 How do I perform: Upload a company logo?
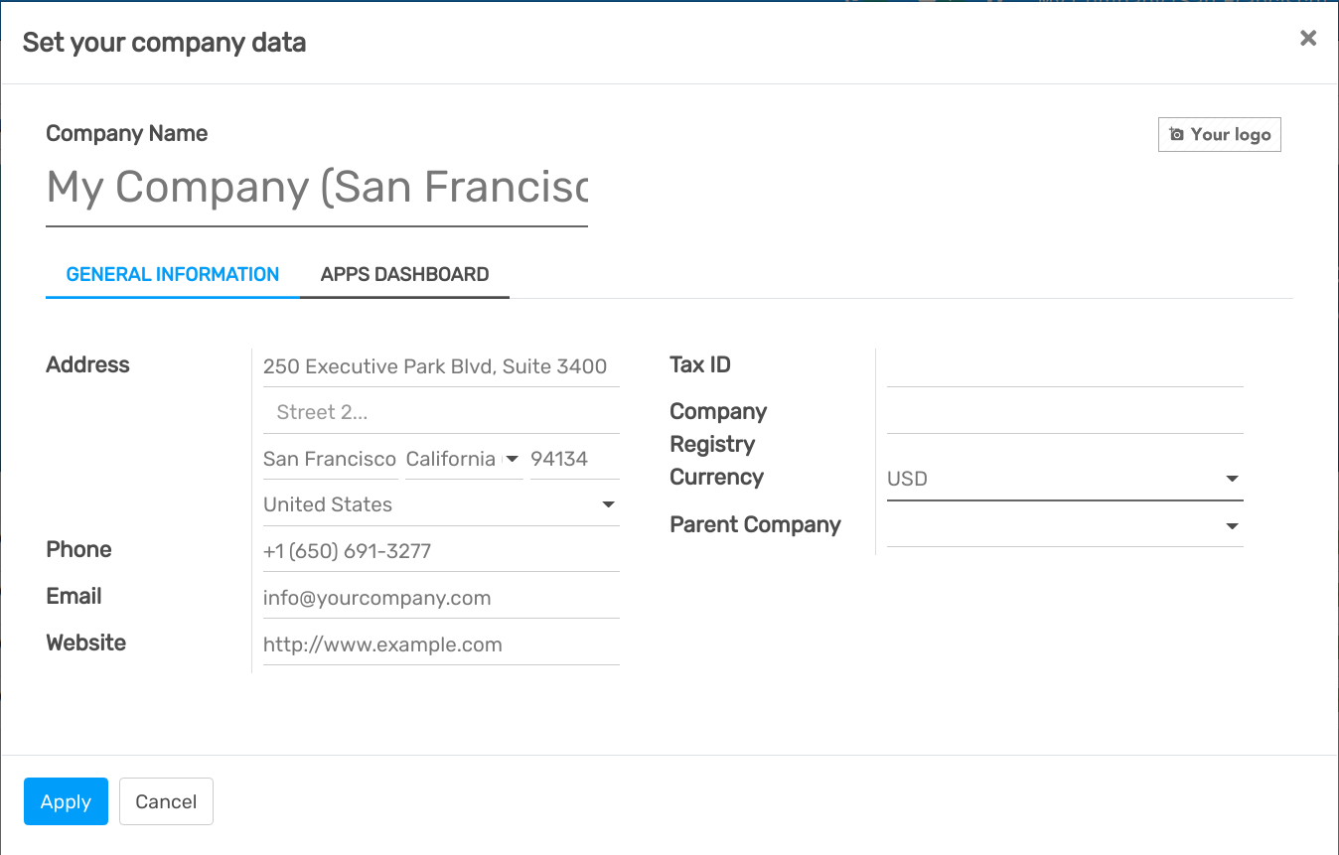click(x=1219, y=133)
